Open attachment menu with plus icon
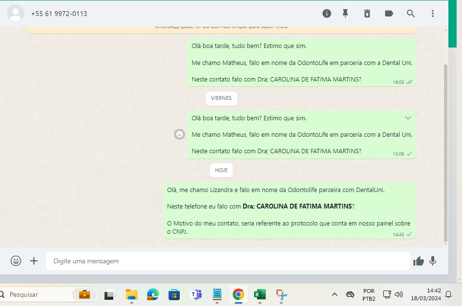 click(34, 261)
